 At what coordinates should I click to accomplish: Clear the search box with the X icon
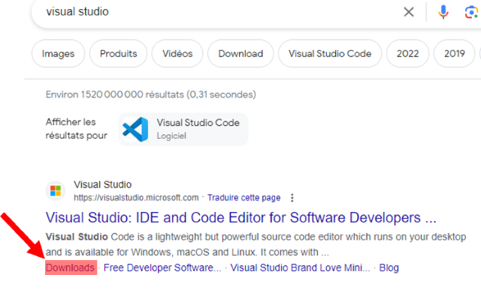409,12
